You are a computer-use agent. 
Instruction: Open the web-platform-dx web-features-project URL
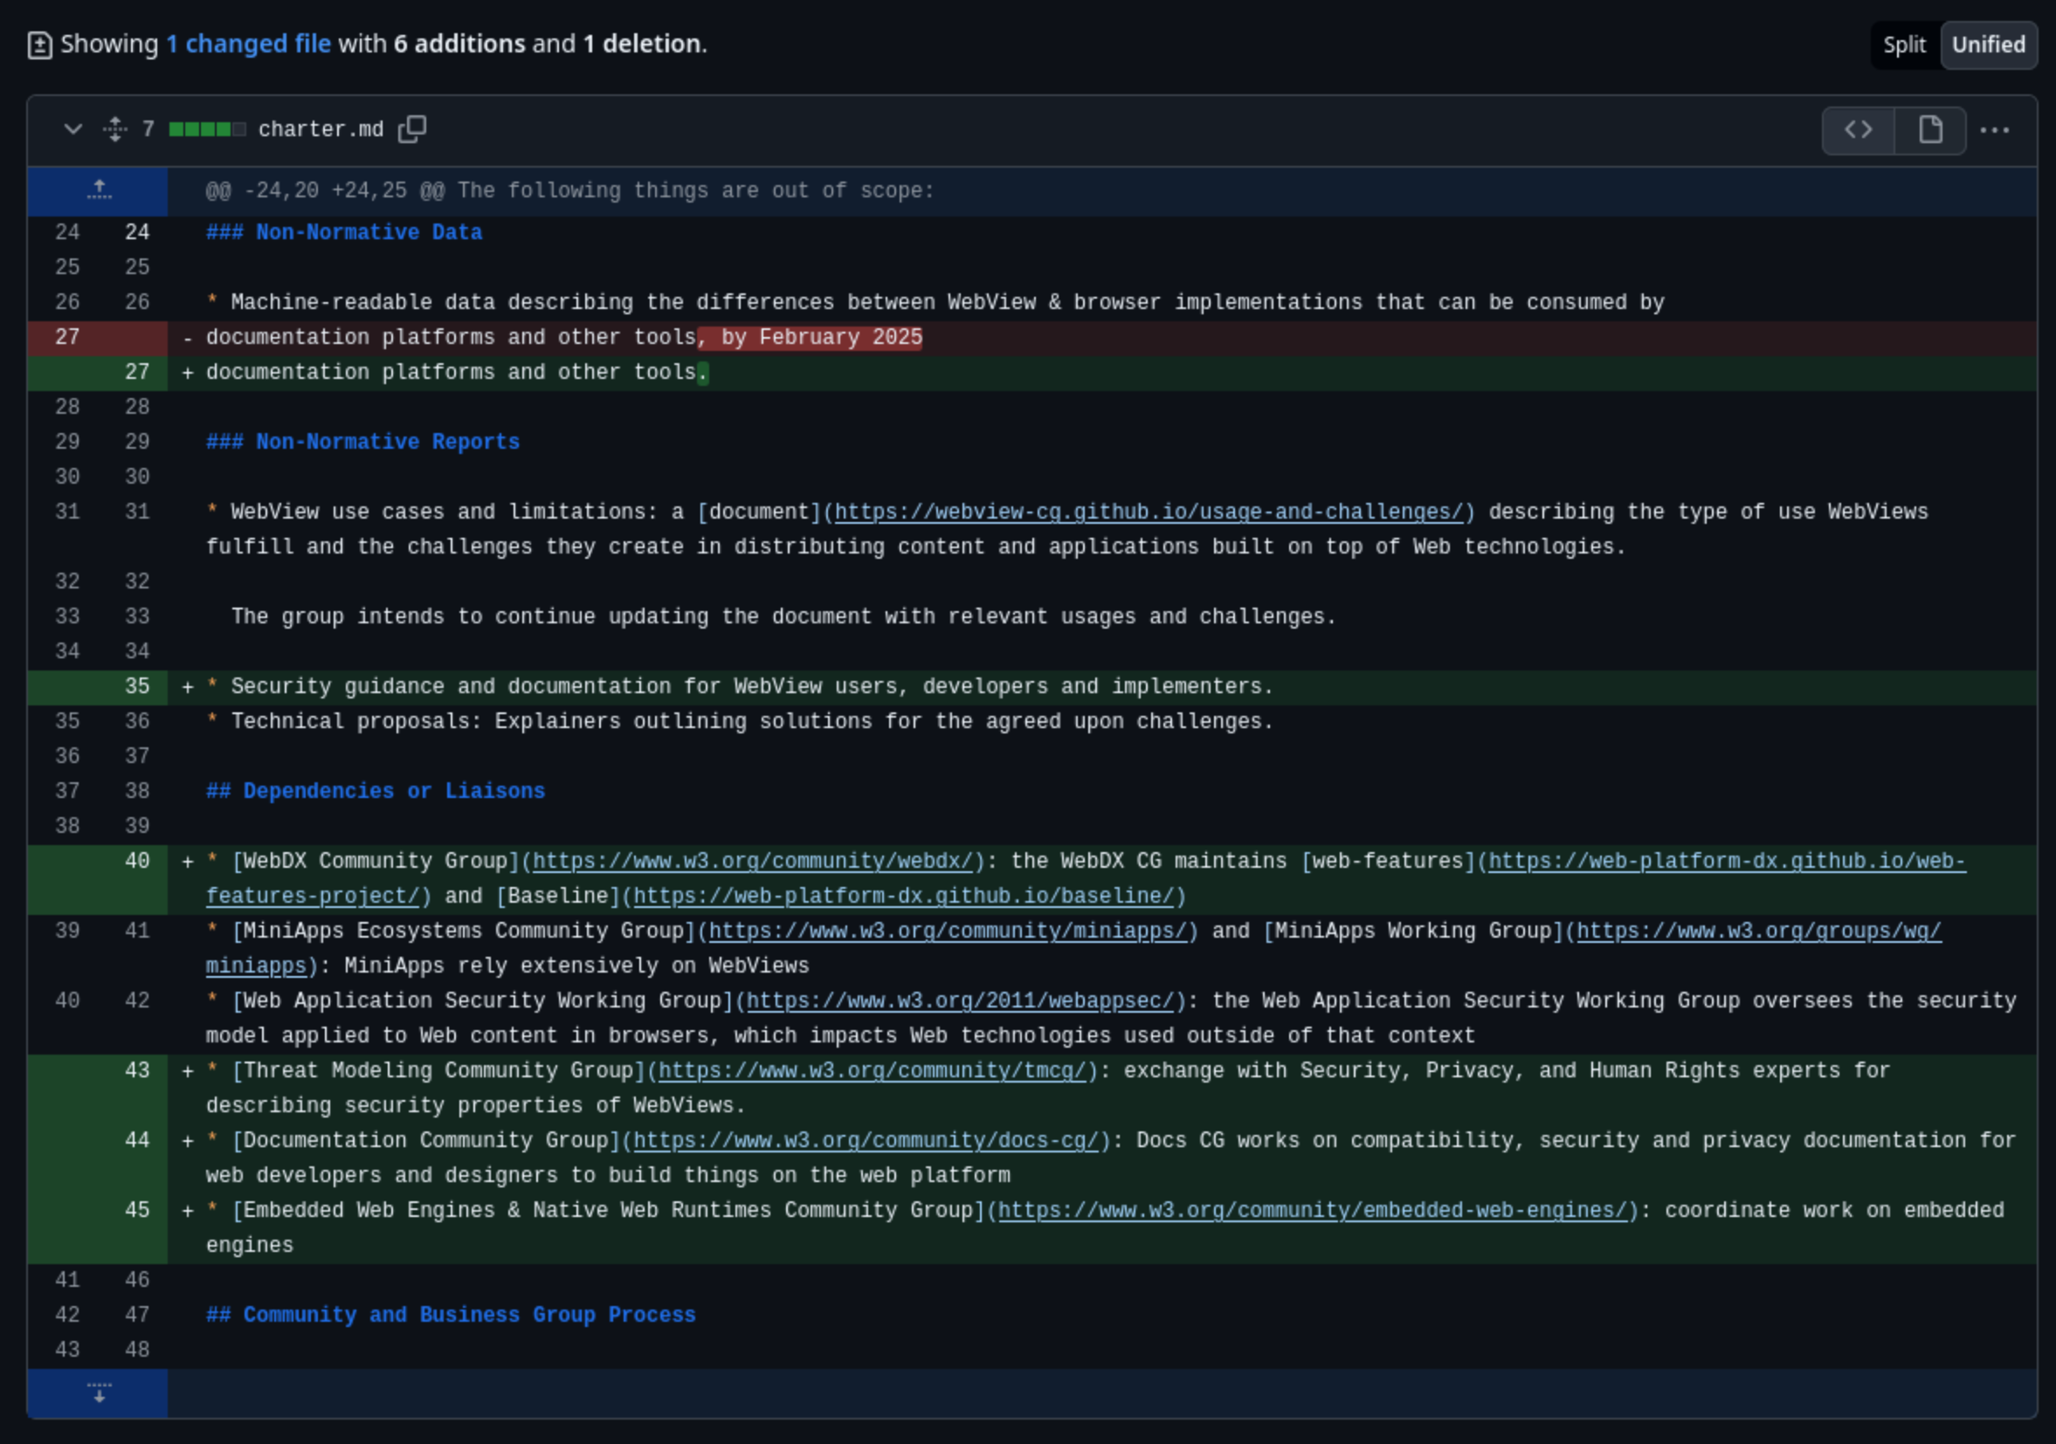tap(1727, 861)
